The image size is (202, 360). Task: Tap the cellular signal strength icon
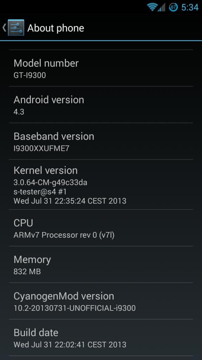click(161, 7)
